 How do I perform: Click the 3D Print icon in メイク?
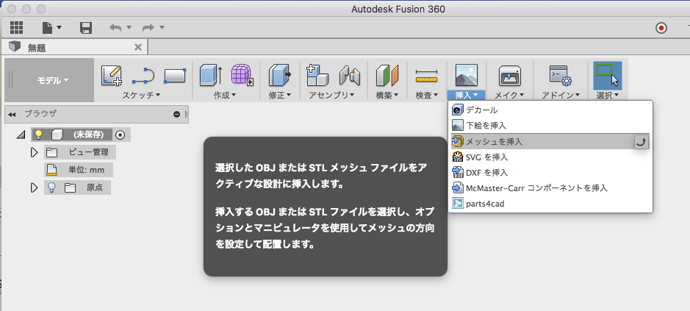pos(509,75)
